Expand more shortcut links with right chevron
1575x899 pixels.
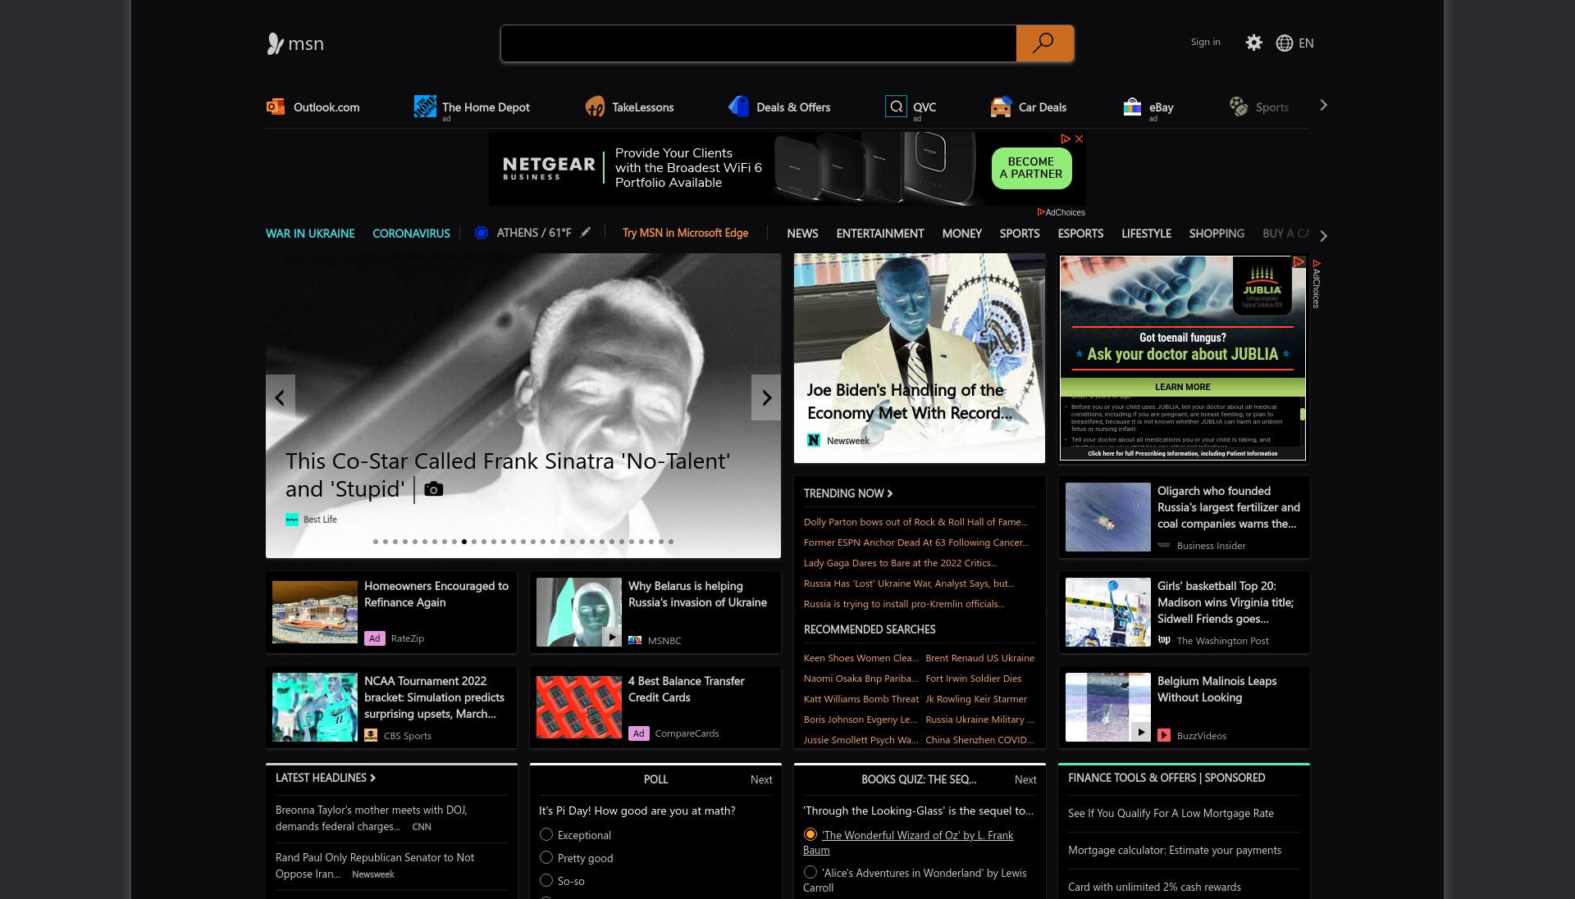pyautogui.click(x=1323, y=106)
